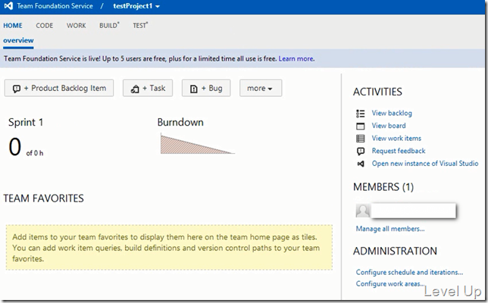The height and width of the screenshot is (303, 488).
Task: Add a new Product Backlog Item
Action: click(x=59, y=88)
